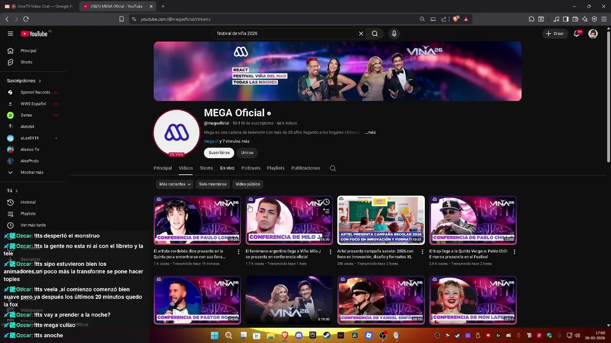Open the Brave playlist music icon

coord(556,19)
